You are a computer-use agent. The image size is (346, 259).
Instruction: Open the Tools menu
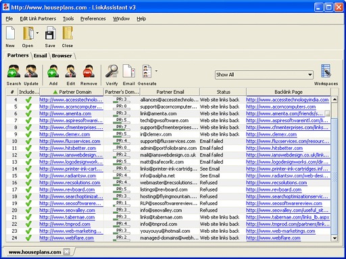68,19
